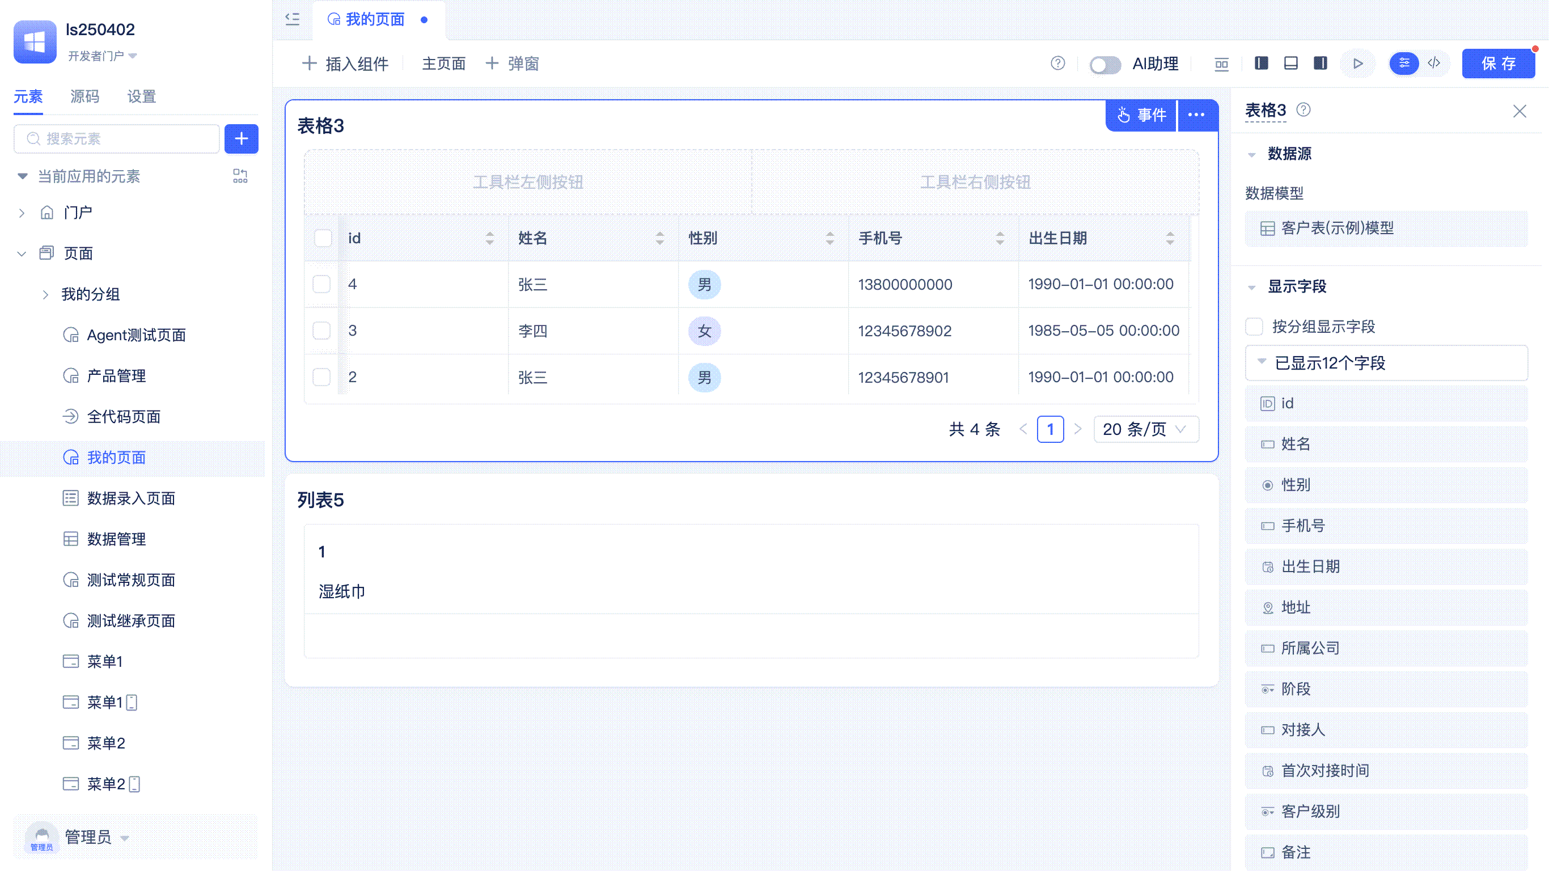Enable 按分组显示字段 checkbox
The height and width of the screenshot is (871, 1549).
pos(1254,327)
